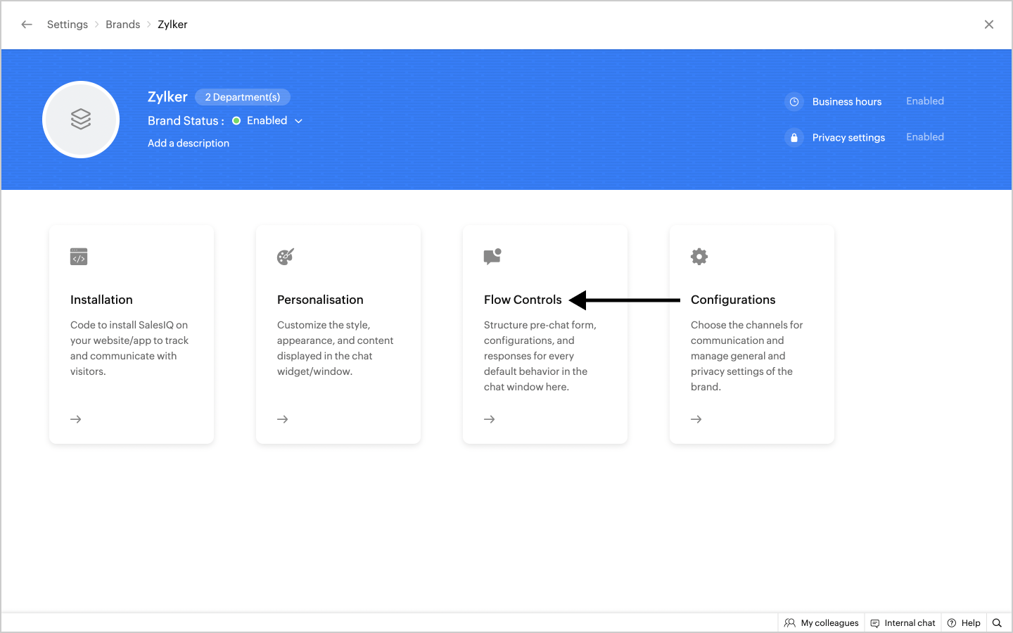
Task: Open Brands in the breadcrumb
Action: (x=123, y=25)
